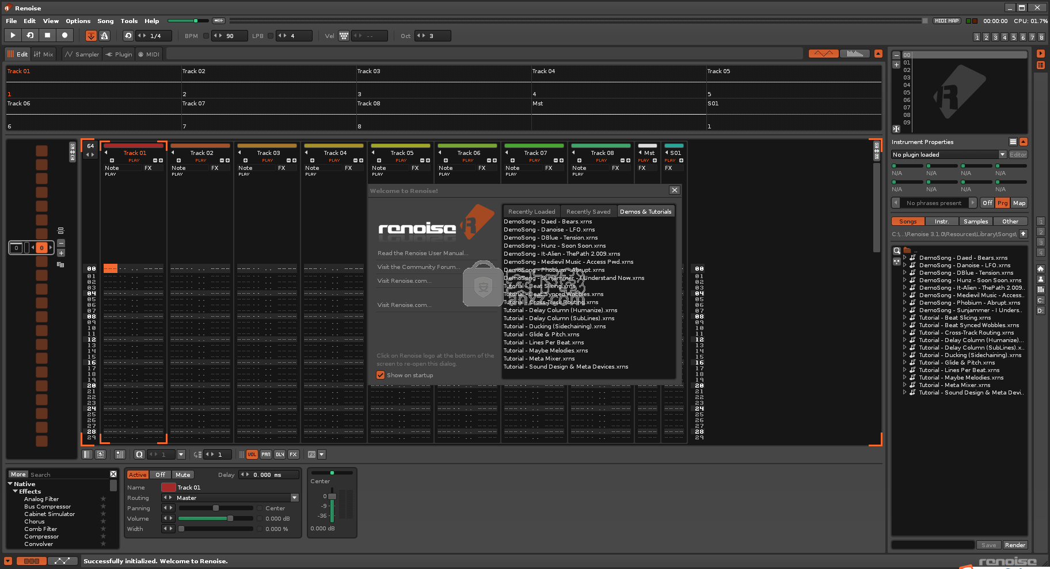Image resolution: width=1050 pixels, height=569 pixels.
Task: Toggle the Q quantize button in pattern toolbar
Action: click(x=139, y=454)
